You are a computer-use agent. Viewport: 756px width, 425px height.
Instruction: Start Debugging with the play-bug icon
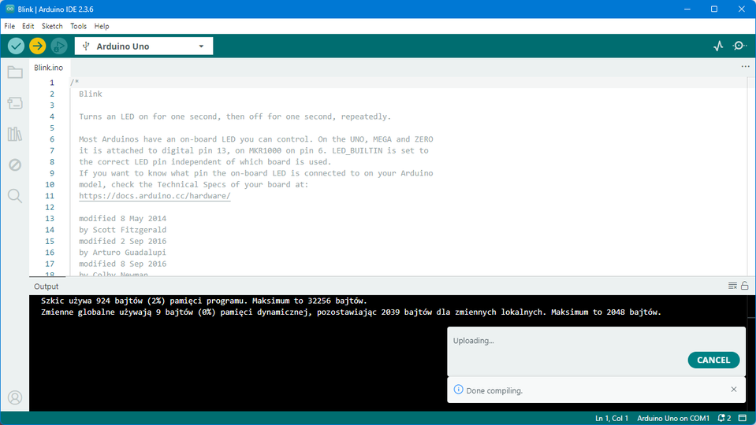(59, 46)
